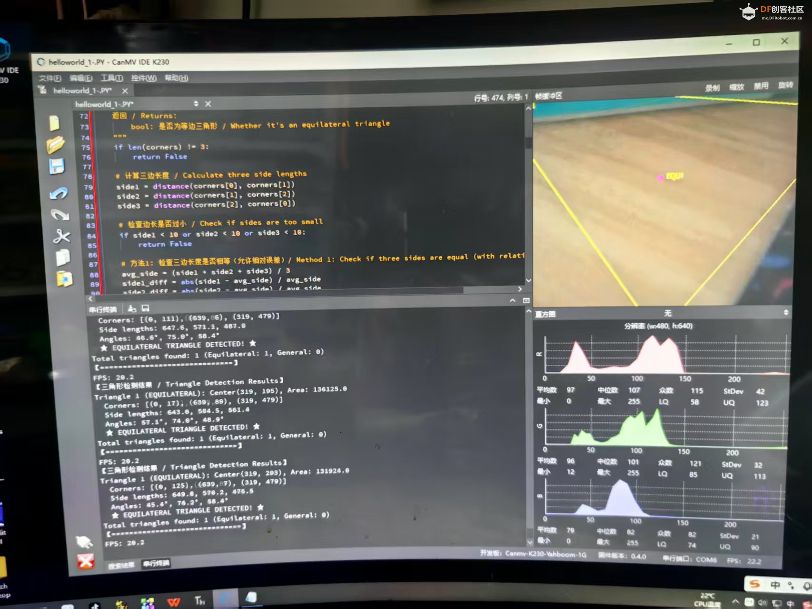
Task: Click the 旋转 rotate button
Action: coord(785,85)
